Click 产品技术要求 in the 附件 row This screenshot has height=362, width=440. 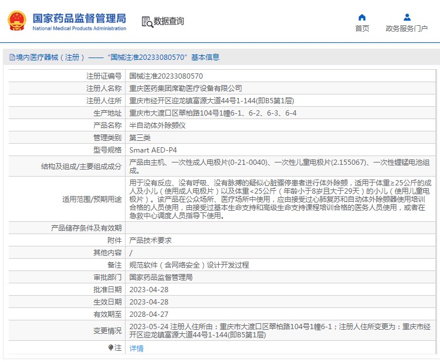(150, 241)
